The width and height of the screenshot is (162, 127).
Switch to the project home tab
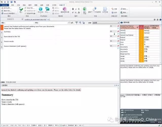pos(10,19)
